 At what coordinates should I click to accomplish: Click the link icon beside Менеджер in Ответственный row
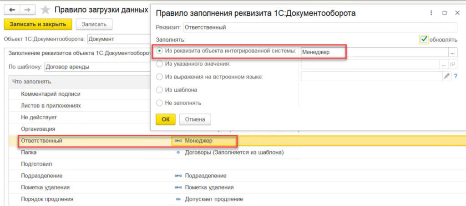click(178, 141)
